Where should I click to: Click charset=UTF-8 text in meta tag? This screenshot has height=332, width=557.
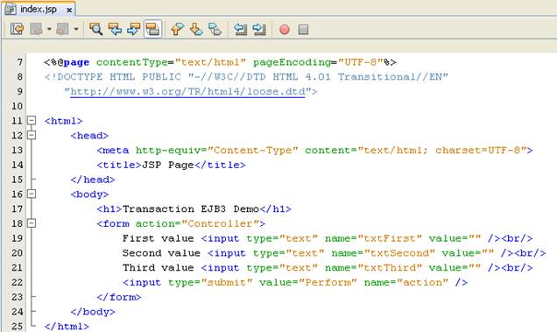pyautogui.click(x=478, y=151)
